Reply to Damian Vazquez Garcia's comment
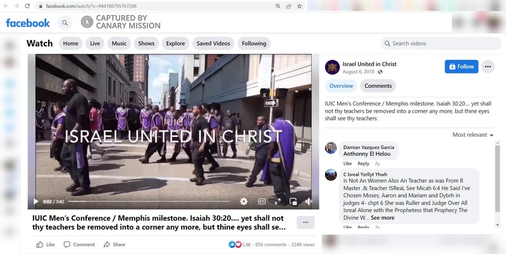 (363, 164)
